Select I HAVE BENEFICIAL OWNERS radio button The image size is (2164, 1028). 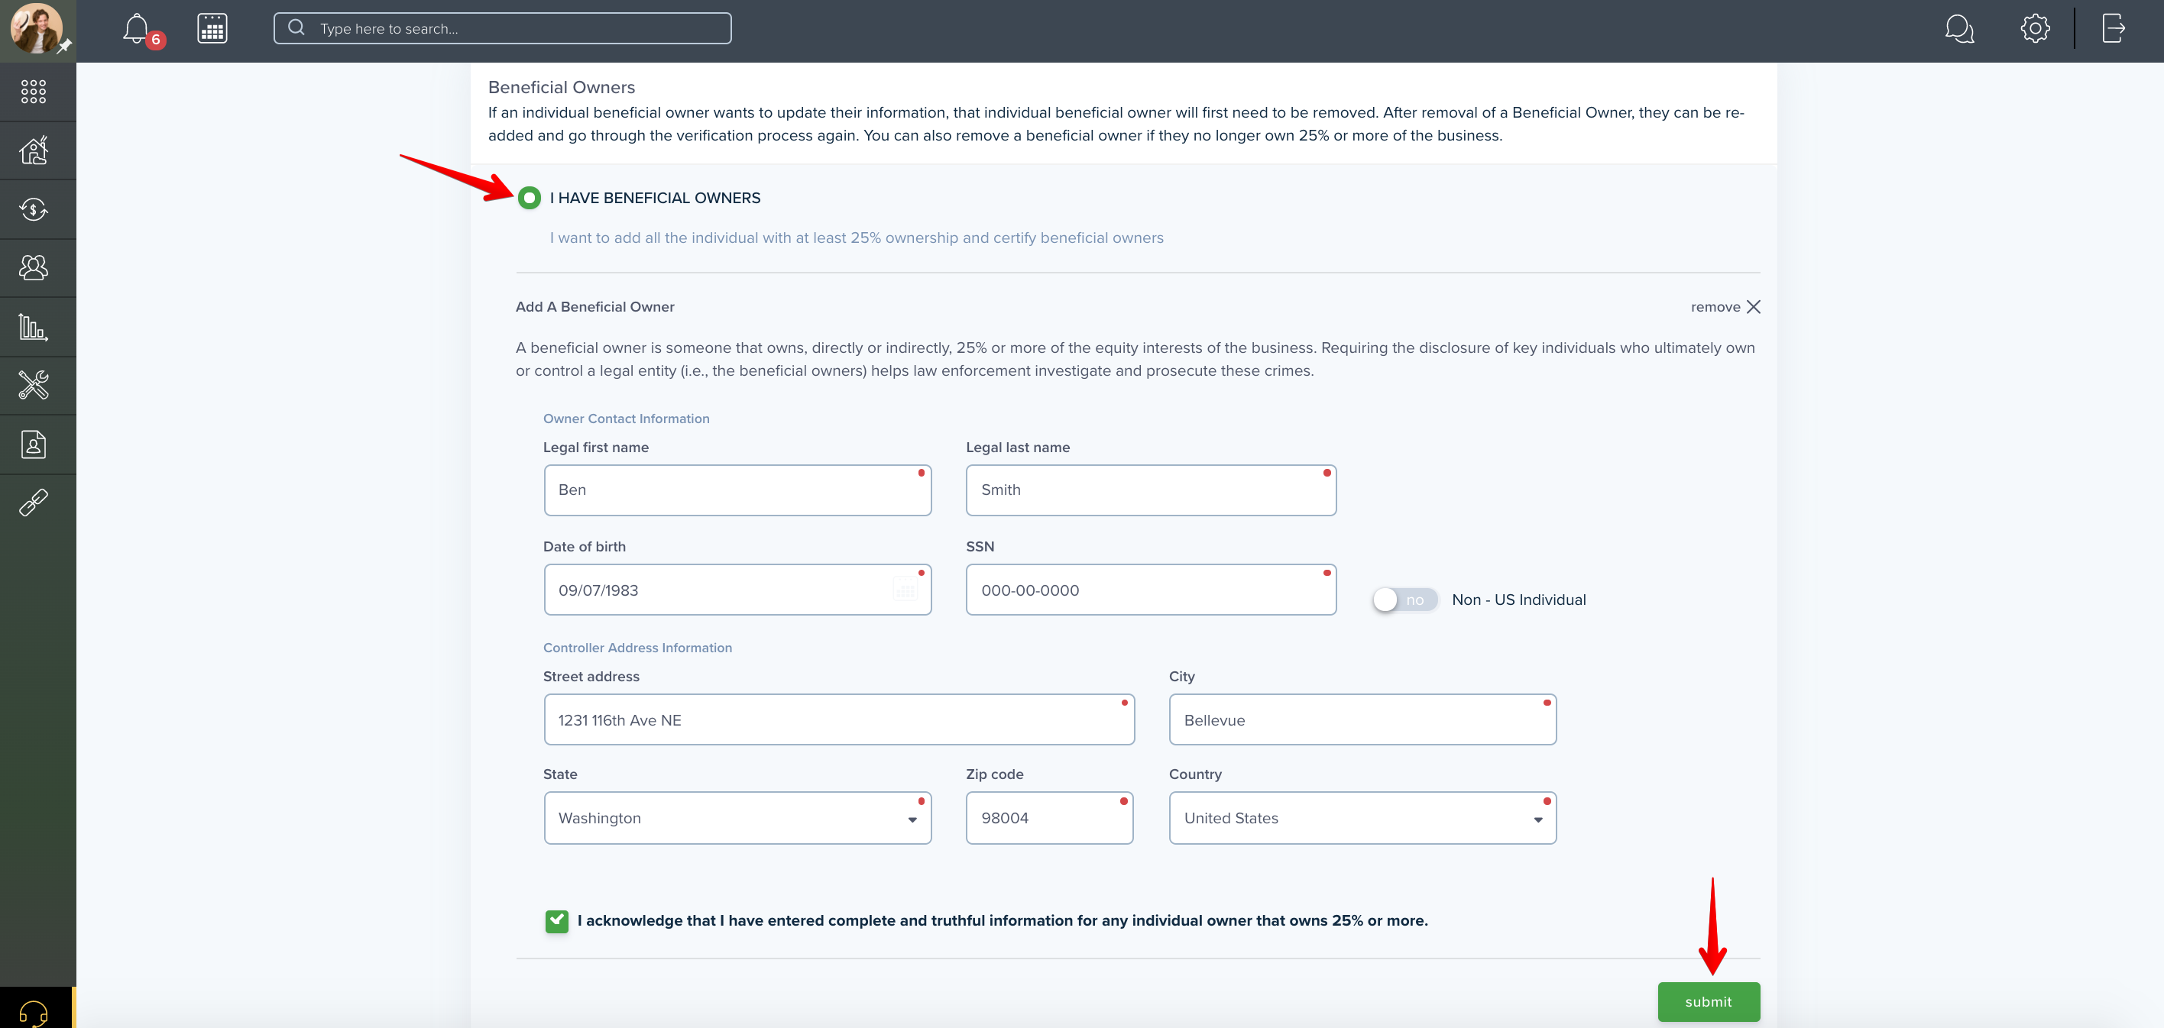[x=530, y=199]
